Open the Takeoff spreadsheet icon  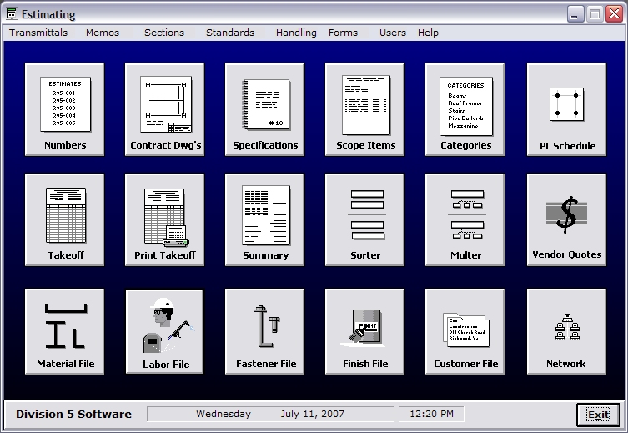pyautogui.click(x=65, y=219)
